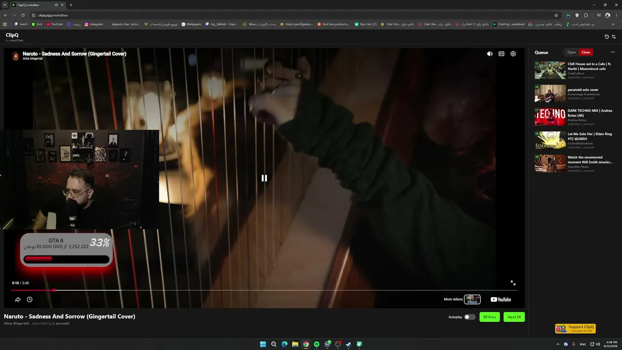Image resolution: width=622 pixels, height=350 pixels.
Task: Open the ClipQ settings sliders icon
Action: pos(614,37)
